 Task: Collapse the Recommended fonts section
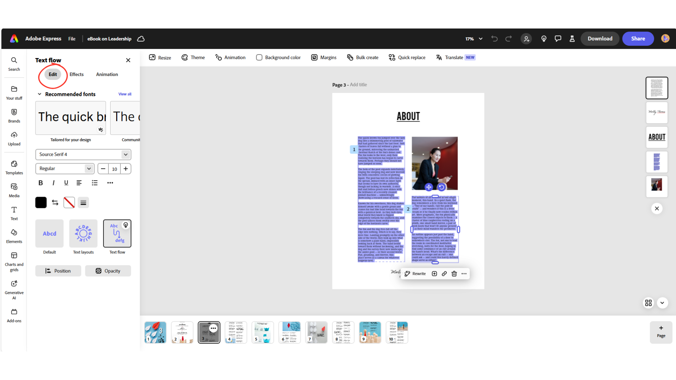point(39,94)
